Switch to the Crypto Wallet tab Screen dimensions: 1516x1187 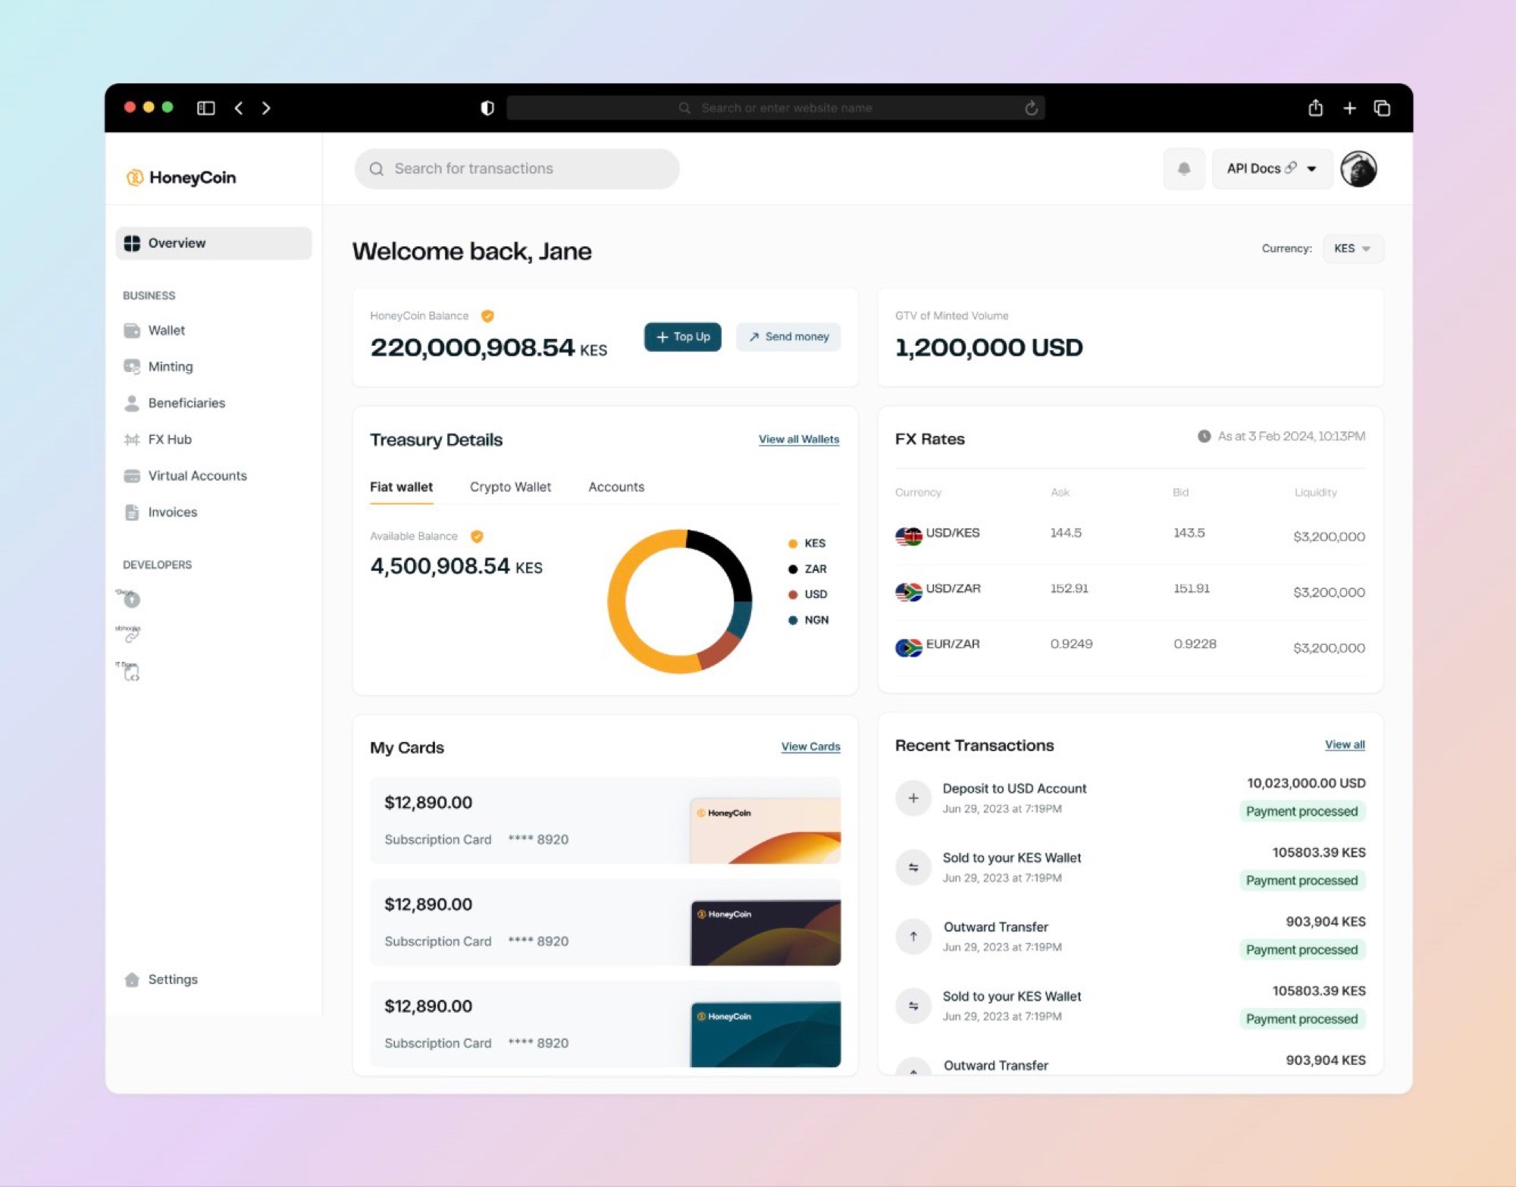[x=510, y=487]
